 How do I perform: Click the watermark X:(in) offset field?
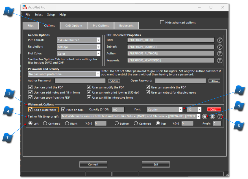(x=101, y=123)
